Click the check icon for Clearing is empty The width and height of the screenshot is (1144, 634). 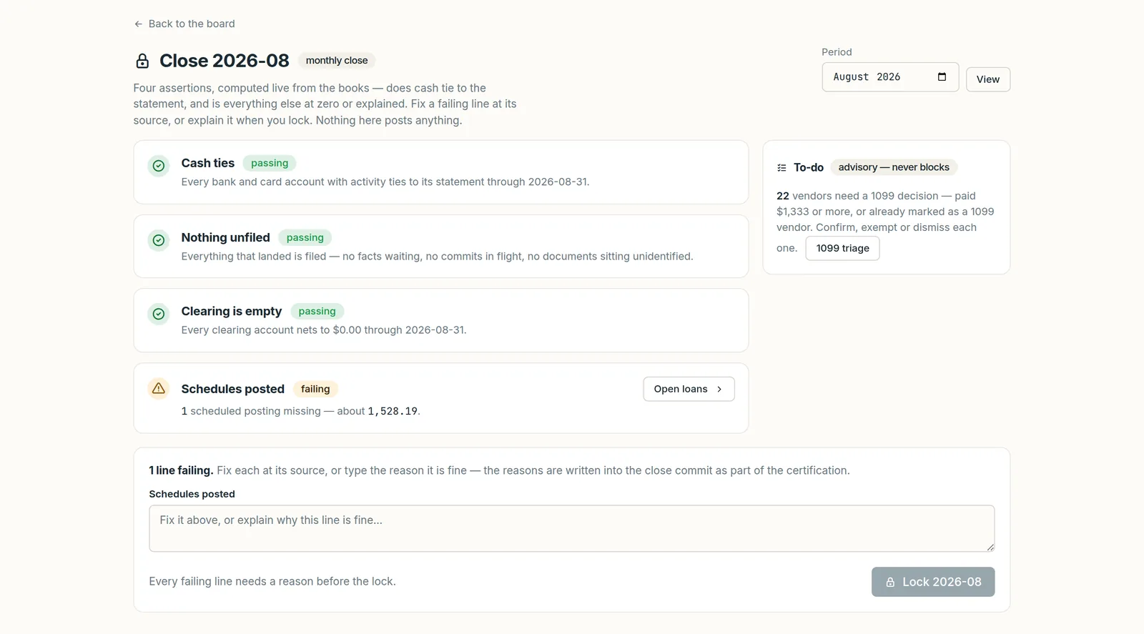point(159,314)
